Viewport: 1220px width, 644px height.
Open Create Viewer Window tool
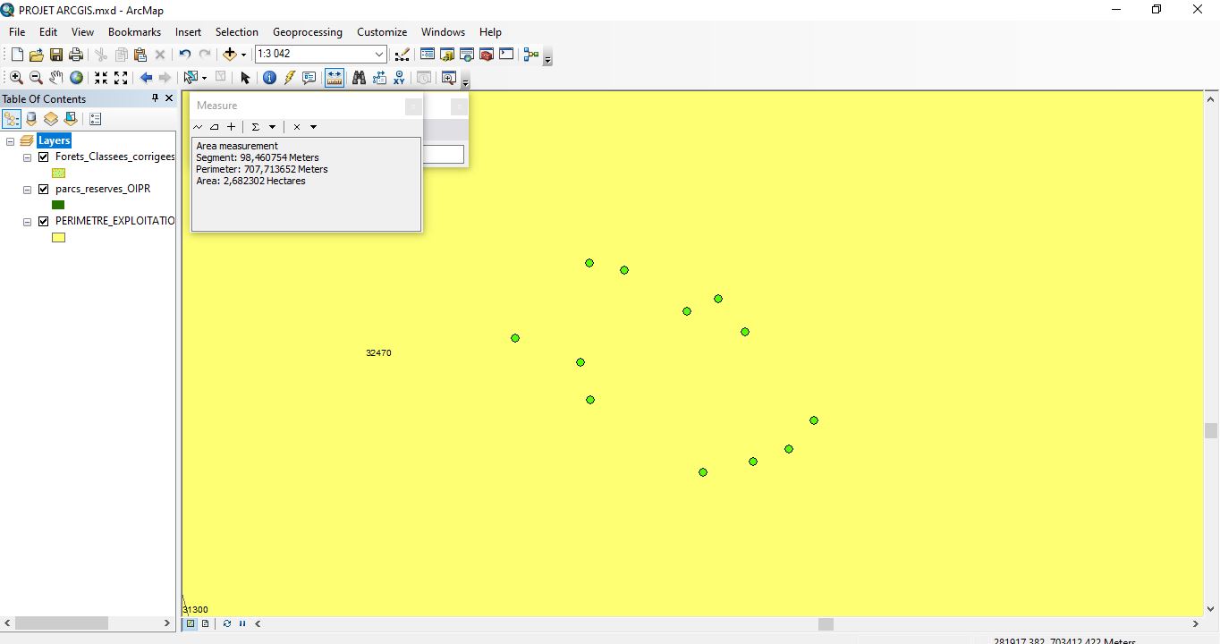pos(449,78)
